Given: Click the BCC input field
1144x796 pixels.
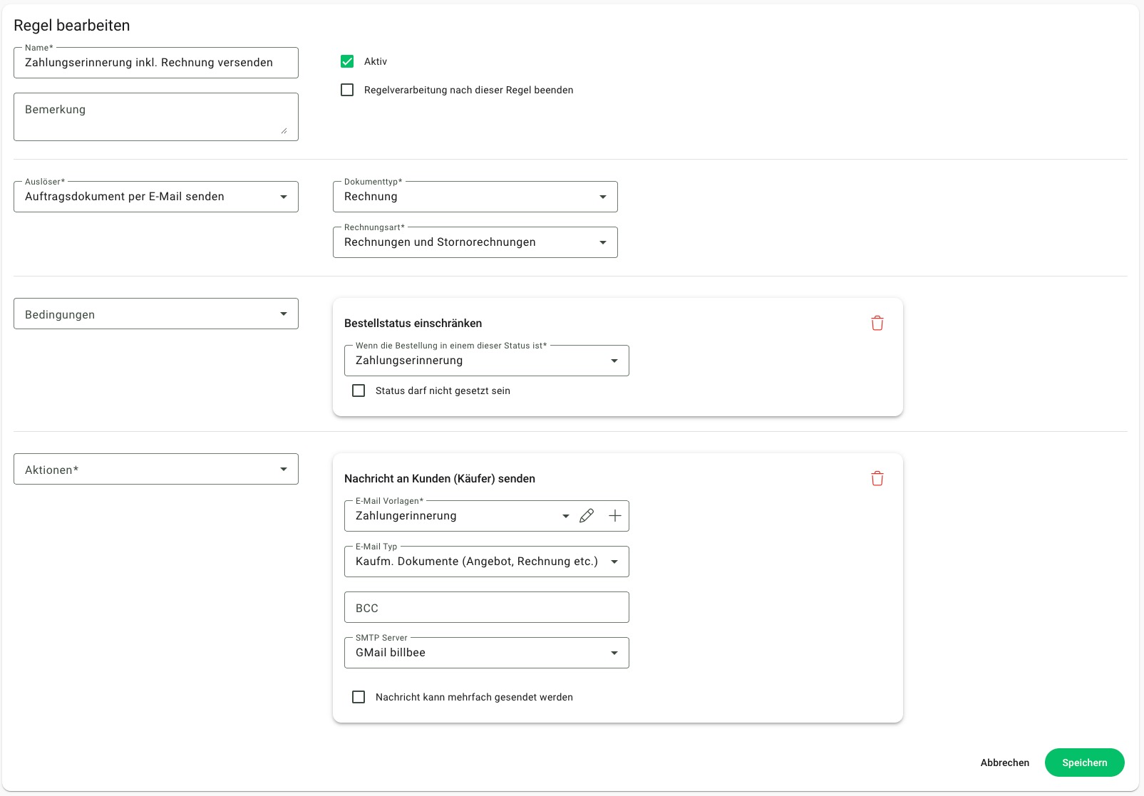Looking at the screenshot, I should point(487,607).
